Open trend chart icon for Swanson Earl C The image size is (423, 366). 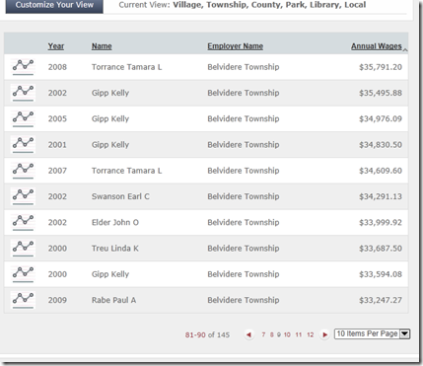23,196
